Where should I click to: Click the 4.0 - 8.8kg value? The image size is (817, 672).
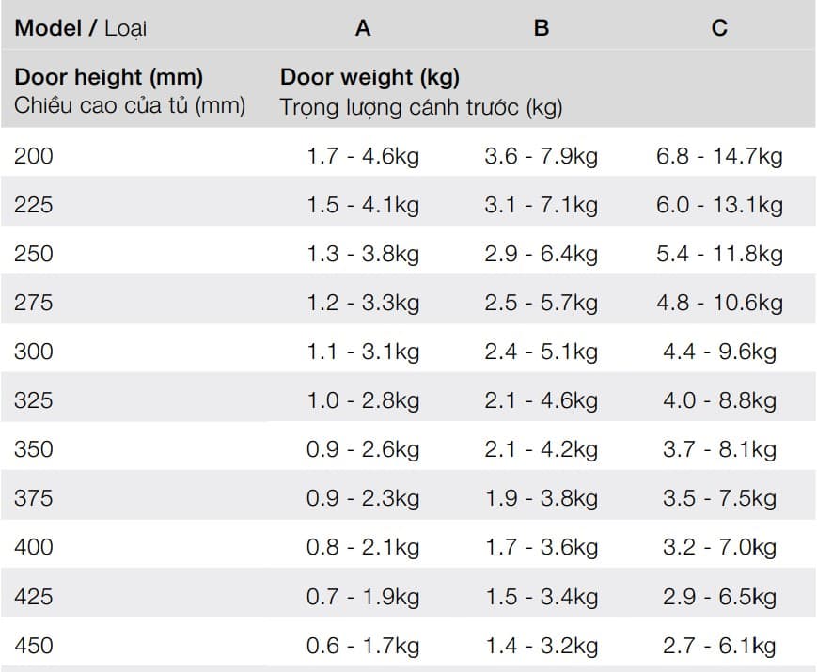click(719, 401)
